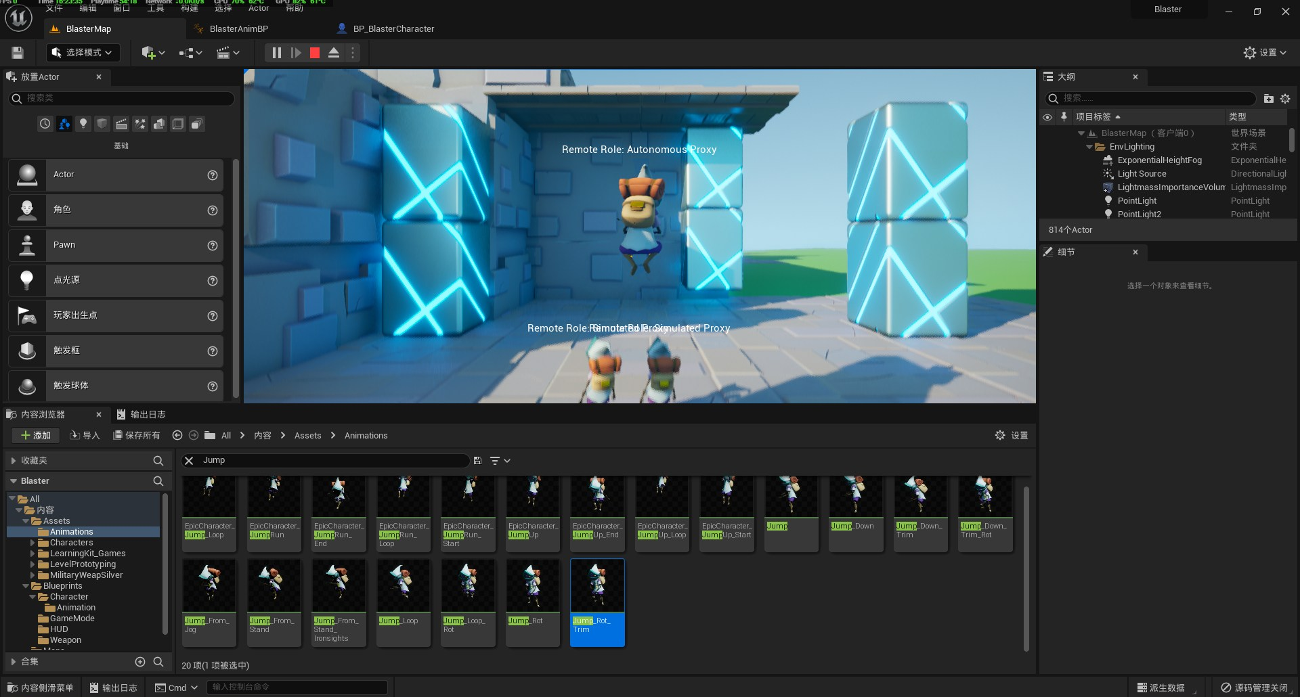
Task: Save the current search as a collection
Action: click(x=477, y=461)
